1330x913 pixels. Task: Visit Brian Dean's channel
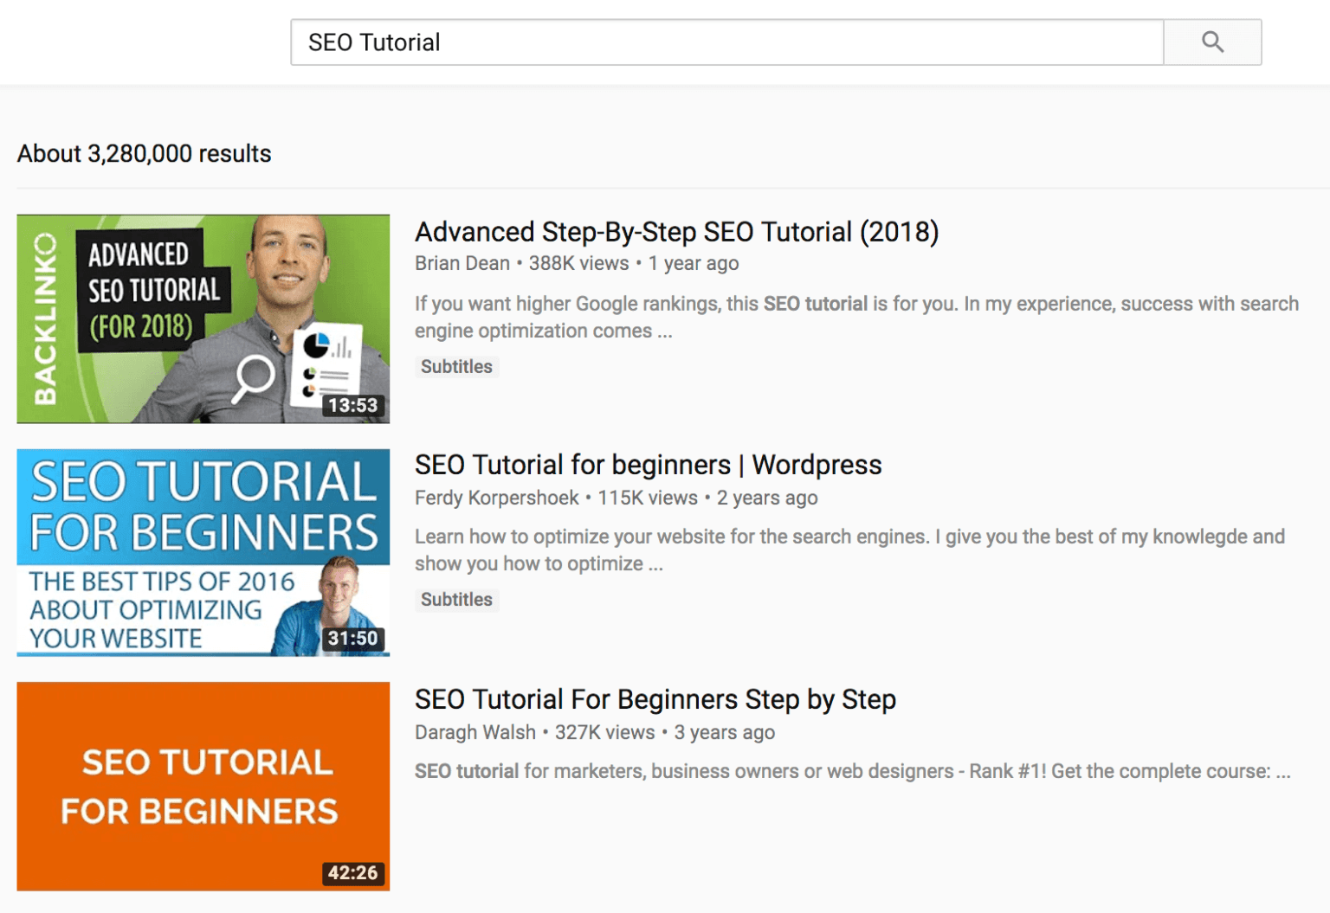pyautogui.click(x=462, y=263)
